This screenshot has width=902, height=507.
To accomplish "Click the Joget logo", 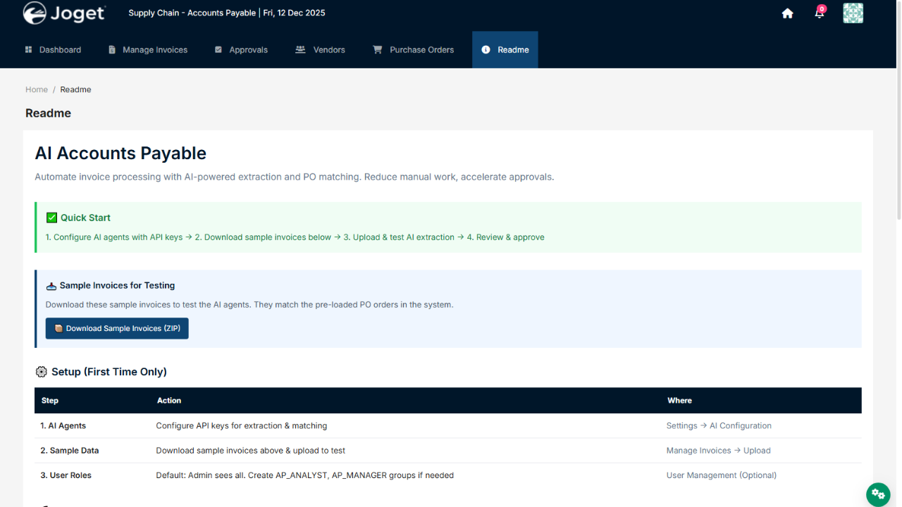I will tap(64, 13).
